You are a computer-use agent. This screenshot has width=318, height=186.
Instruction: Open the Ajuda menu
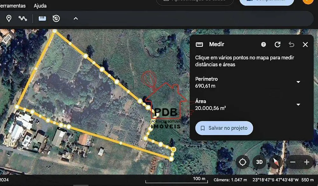[40, 6]
